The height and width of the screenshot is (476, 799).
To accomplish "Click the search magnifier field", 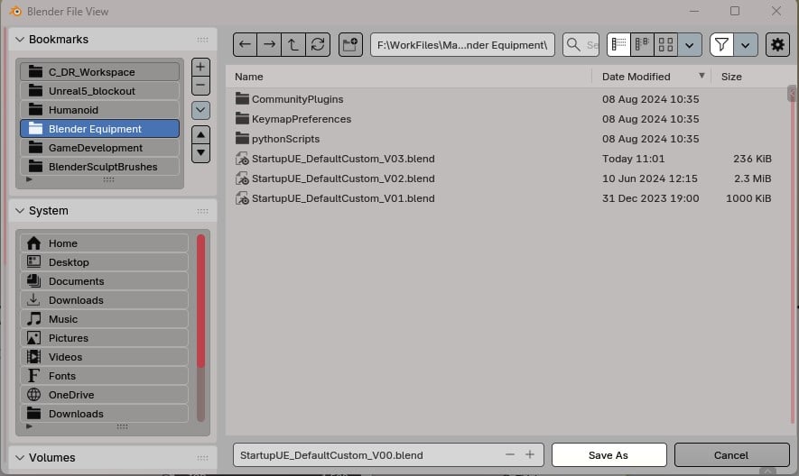I will pyautogui.click(x=581, y=45).
